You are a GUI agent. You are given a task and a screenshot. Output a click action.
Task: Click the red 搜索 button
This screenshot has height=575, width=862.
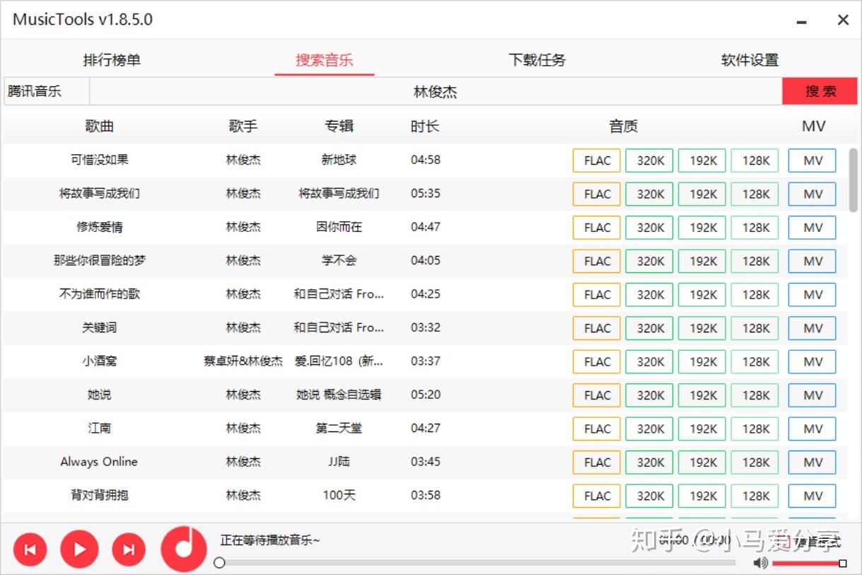tap(820, 91)
